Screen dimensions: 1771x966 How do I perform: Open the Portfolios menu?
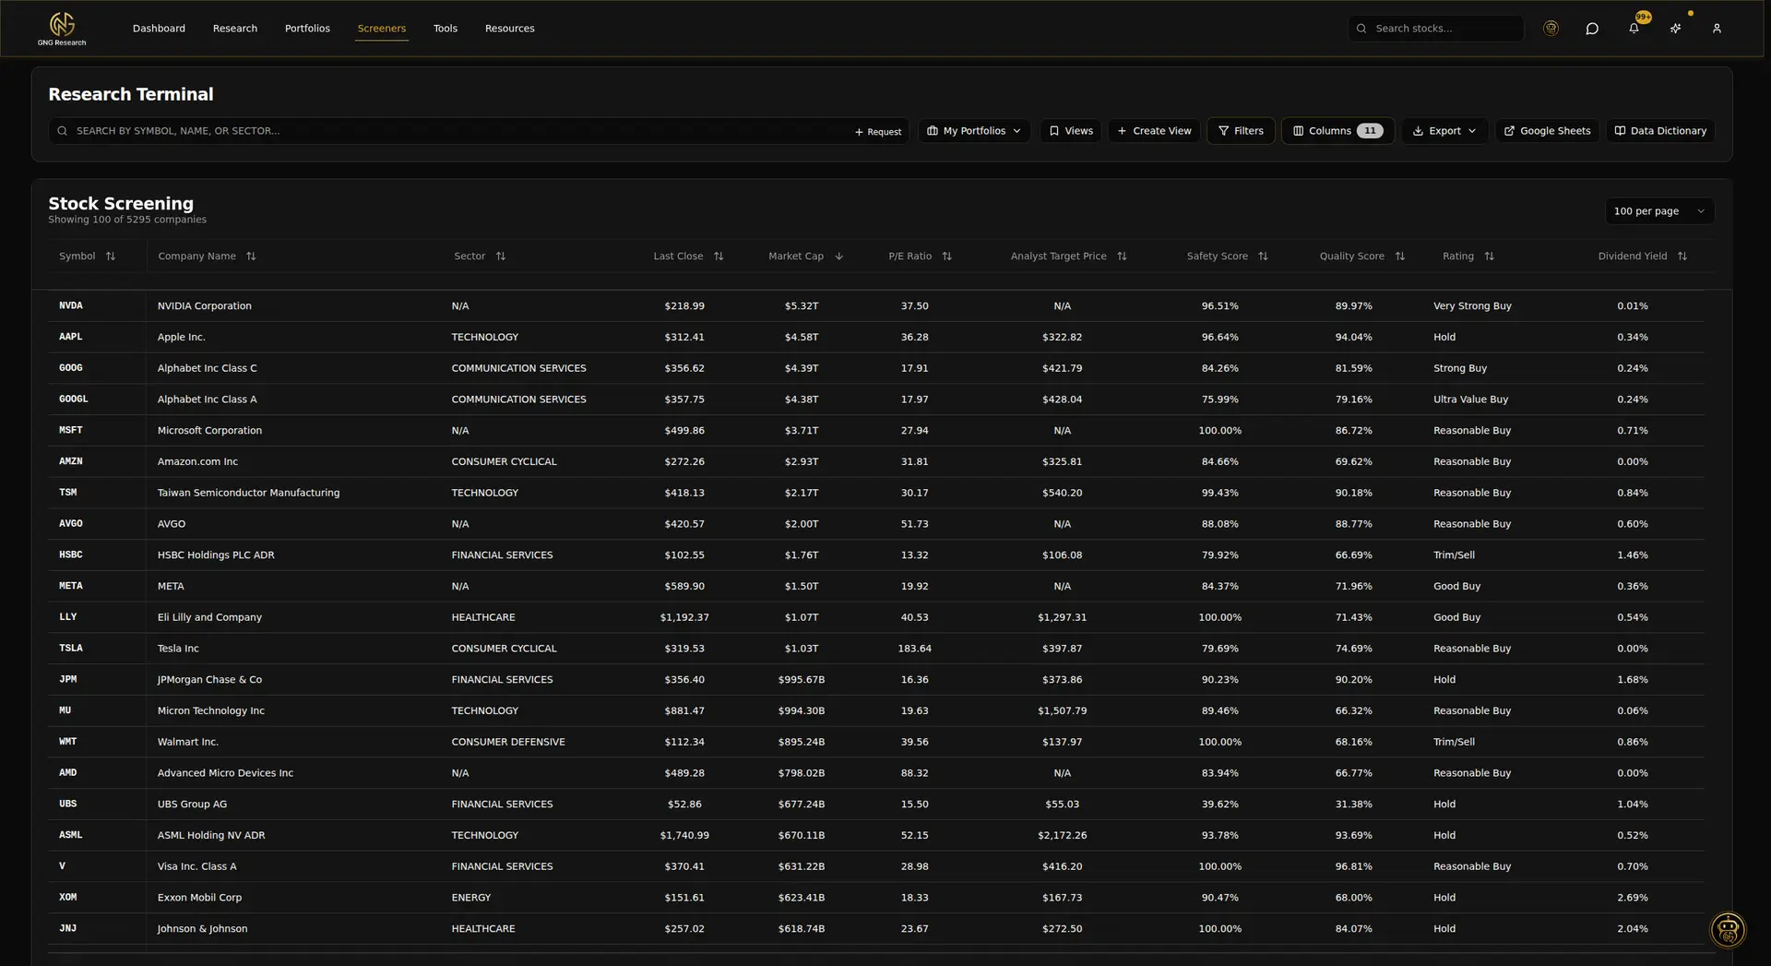pyautogui.click(x=307, y=29)
